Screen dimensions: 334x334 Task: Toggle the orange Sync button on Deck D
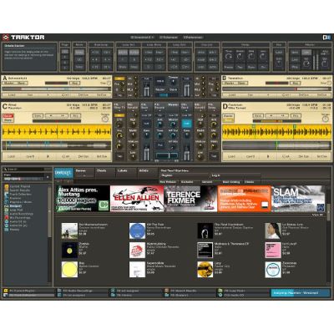[x=228, y=120]
